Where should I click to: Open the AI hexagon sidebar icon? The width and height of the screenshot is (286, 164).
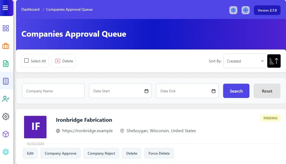6,152
